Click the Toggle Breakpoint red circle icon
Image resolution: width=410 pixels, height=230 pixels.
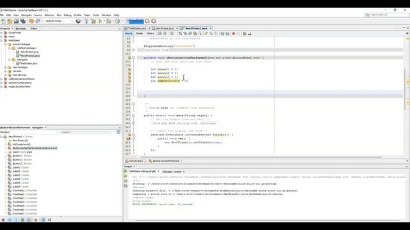tap(233, 34)
